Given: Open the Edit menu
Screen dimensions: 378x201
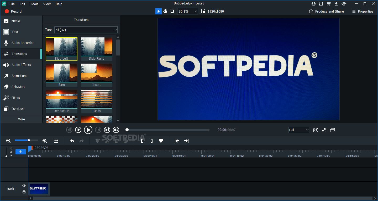Looking at the screenshot, I should coord(23,4).
